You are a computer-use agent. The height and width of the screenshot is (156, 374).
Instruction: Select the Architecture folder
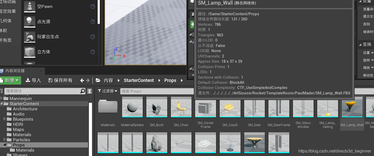[25, 109]
